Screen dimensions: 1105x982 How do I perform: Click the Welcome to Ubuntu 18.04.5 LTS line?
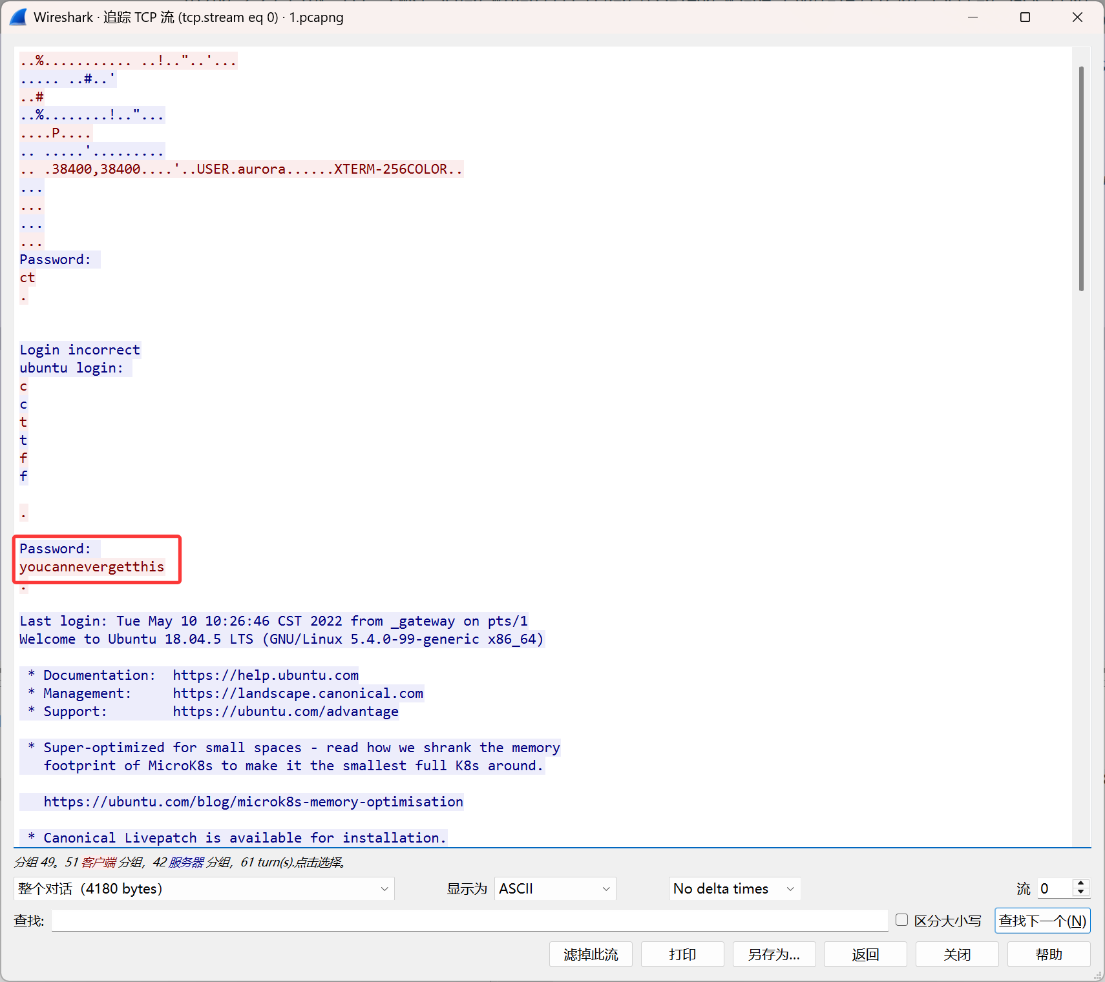point(282,639)
